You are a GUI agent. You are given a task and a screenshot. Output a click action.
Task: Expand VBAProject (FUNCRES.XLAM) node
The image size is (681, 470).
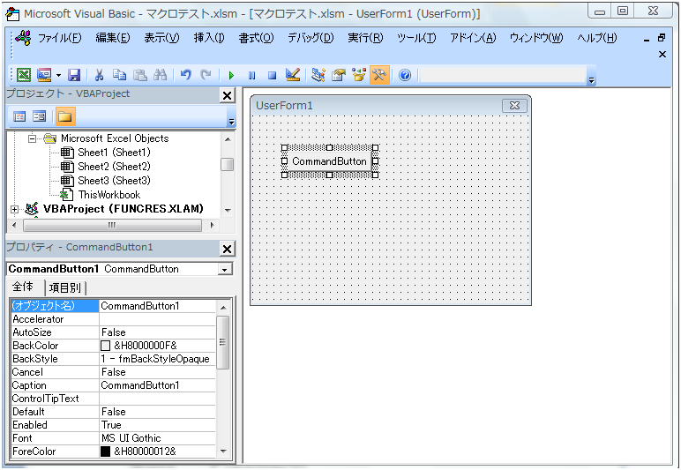[14, 210]
